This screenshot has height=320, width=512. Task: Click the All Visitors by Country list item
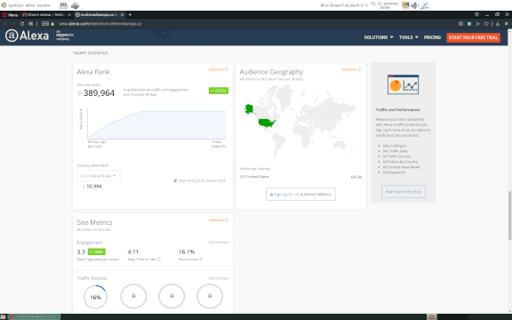(400, 162)
